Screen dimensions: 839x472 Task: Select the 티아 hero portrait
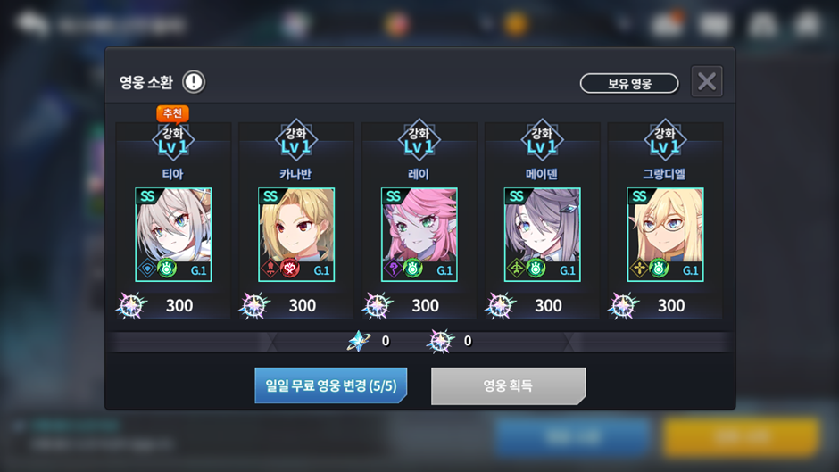[x=173, y=235]
